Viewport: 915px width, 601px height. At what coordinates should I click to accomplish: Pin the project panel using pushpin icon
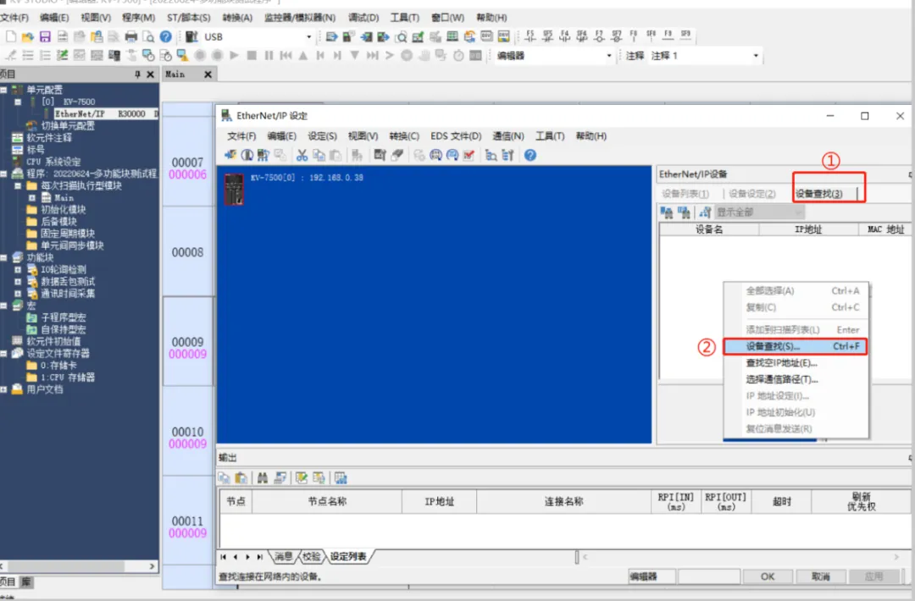[138, 74]
